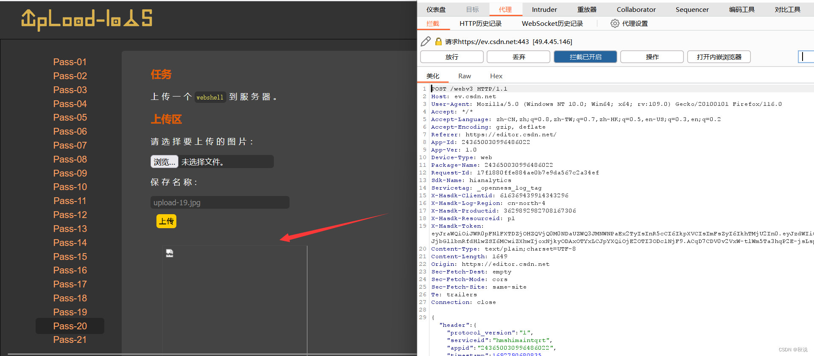Click the POST /webv3 HTTP/1.1 request line
This screenshot has width=814, height=356.
(469, 89)
